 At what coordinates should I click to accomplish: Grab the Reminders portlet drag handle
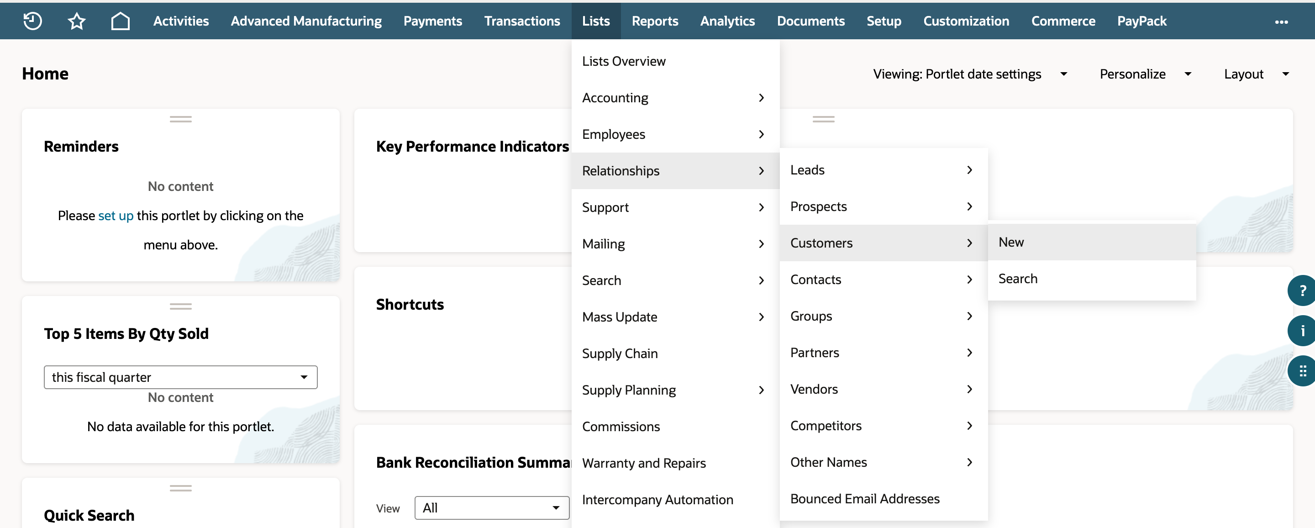(181, 119)
